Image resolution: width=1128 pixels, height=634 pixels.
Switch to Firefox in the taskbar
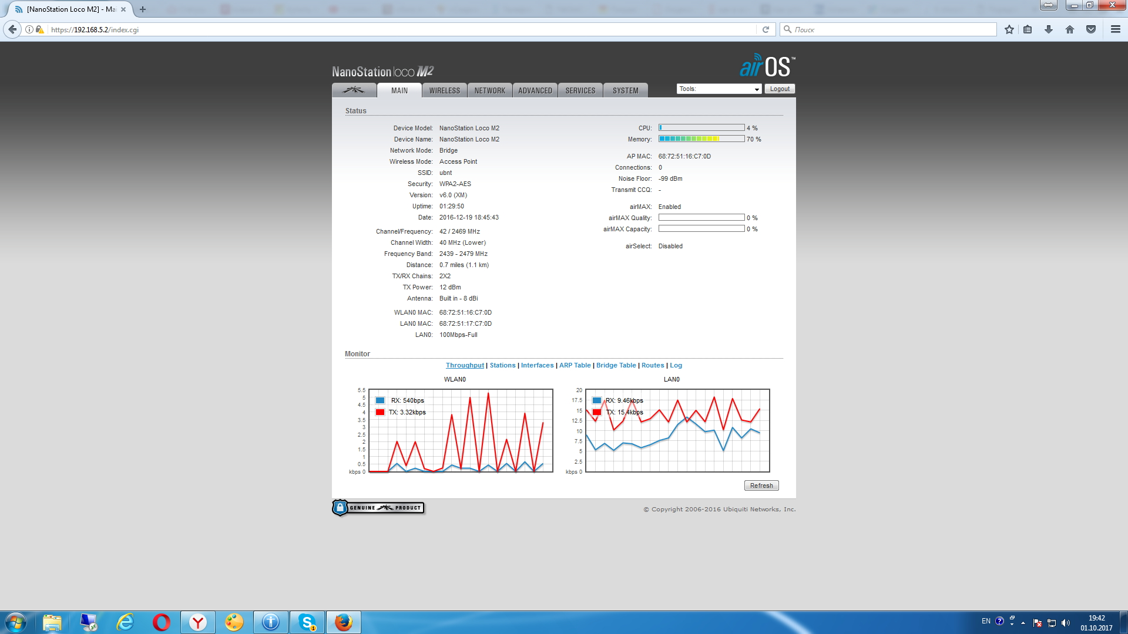click(344, 622)
